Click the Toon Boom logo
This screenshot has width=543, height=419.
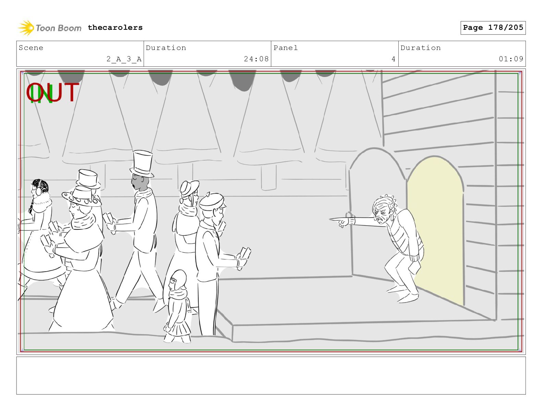click(50, 28)
